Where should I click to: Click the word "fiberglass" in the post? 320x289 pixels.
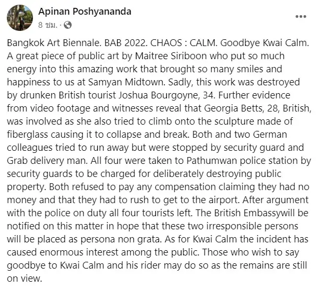point(28,135)
